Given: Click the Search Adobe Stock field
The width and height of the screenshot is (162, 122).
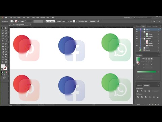Looking at the screenshot, I should 143,18.
